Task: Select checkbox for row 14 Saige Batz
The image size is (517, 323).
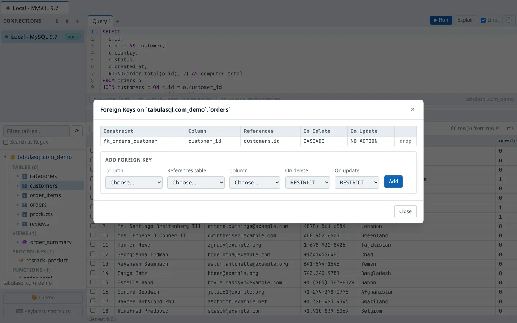Action: (93, 273)
